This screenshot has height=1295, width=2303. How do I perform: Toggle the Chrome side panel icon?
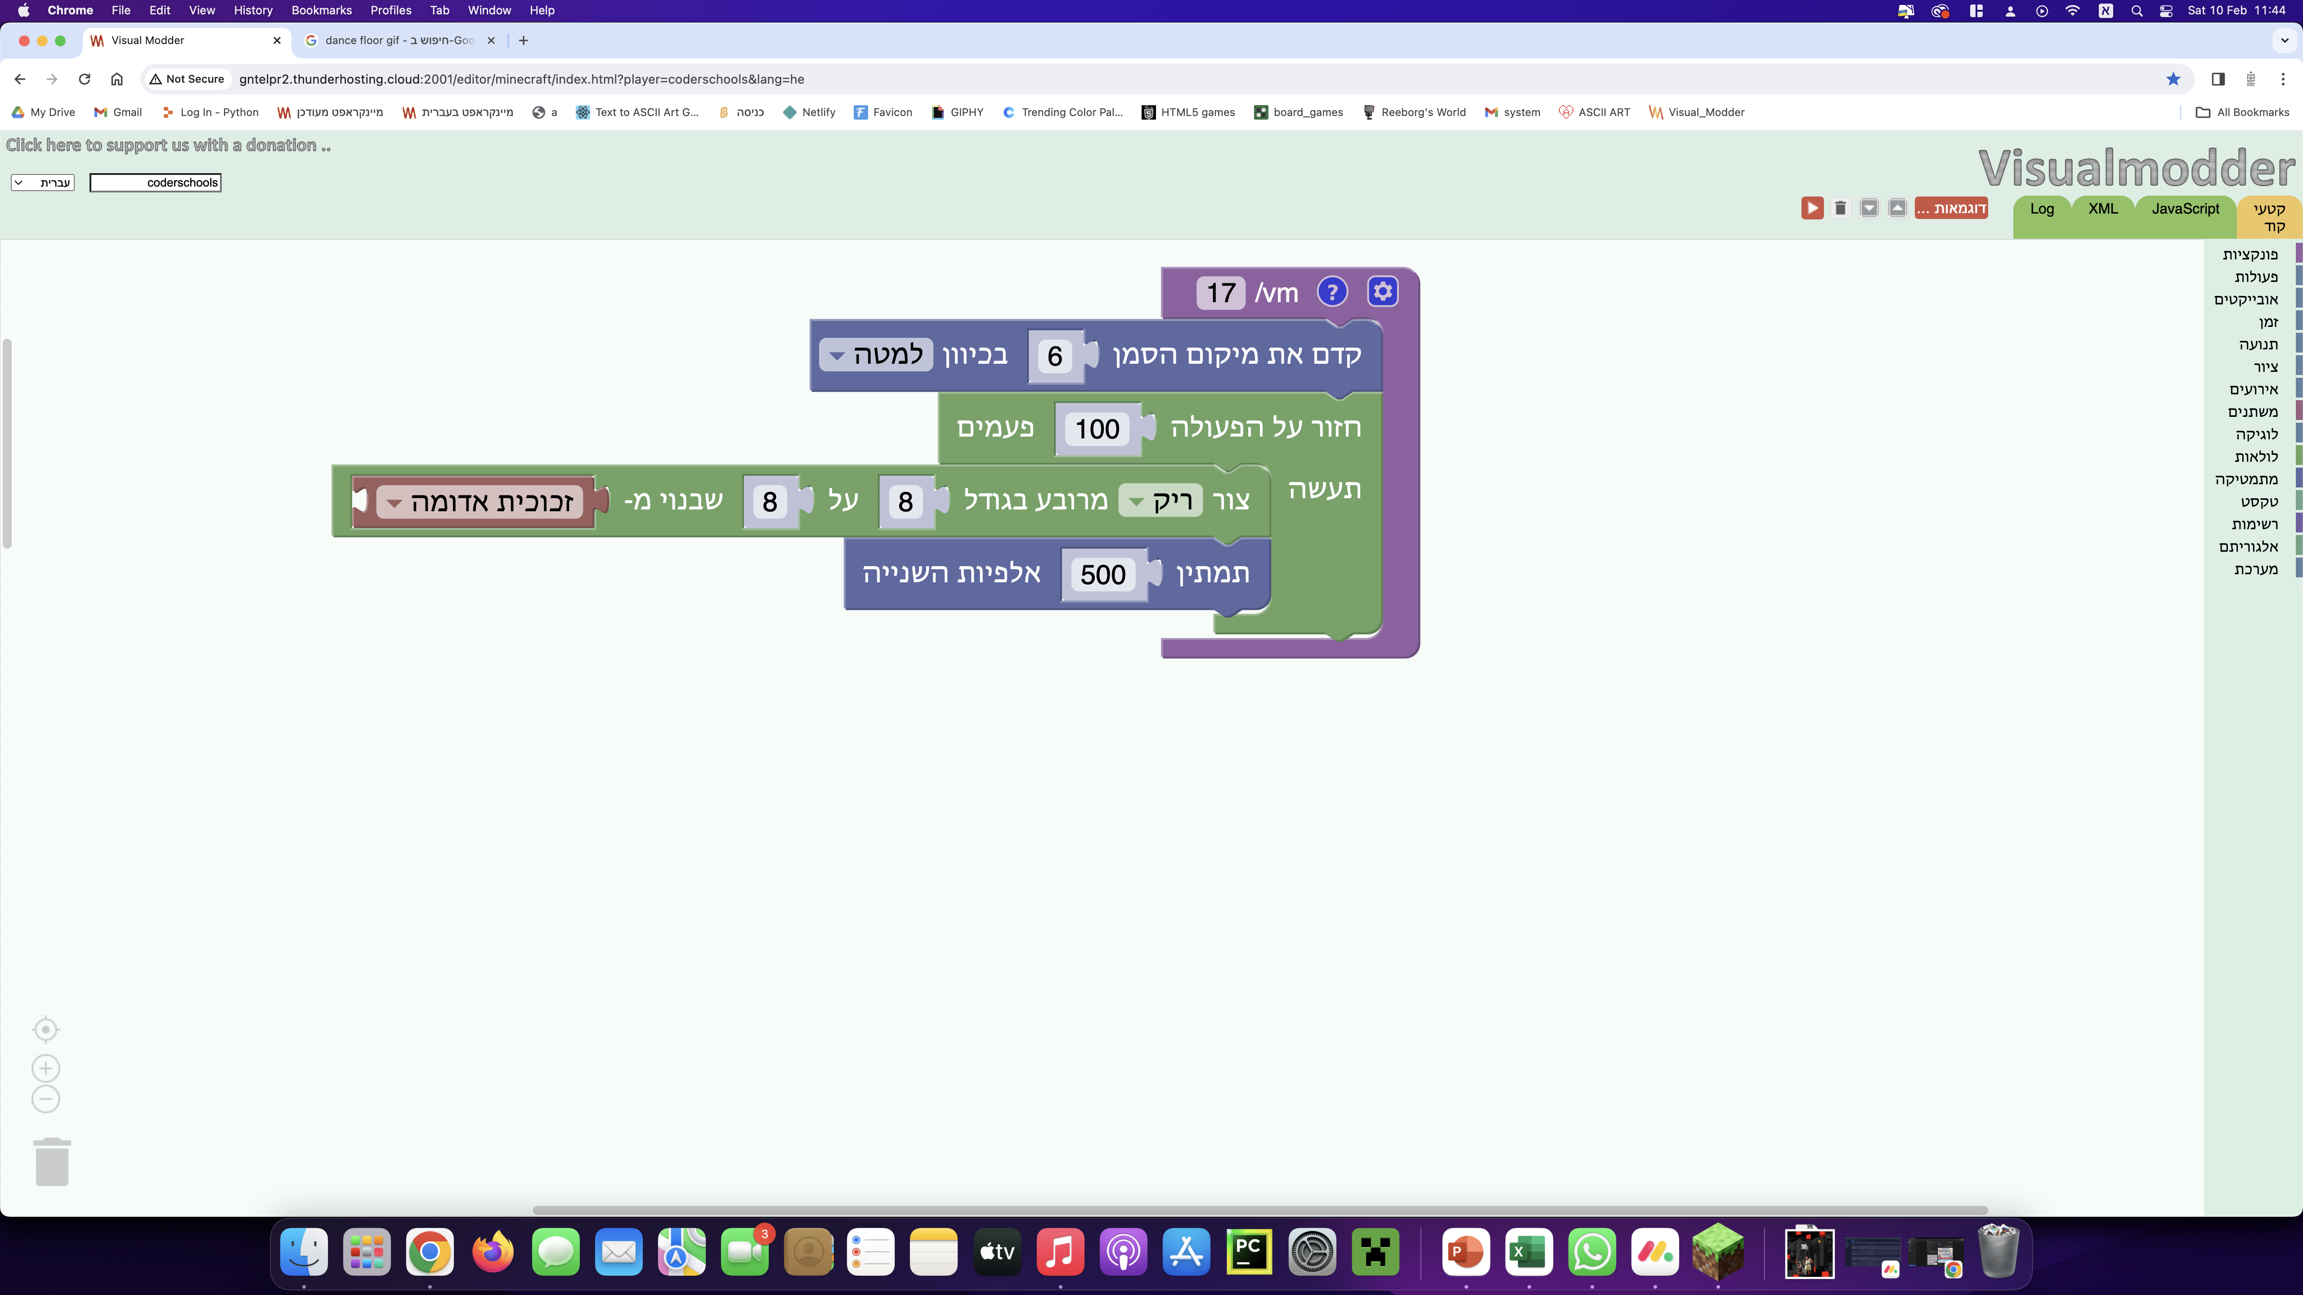(2218, 79)
